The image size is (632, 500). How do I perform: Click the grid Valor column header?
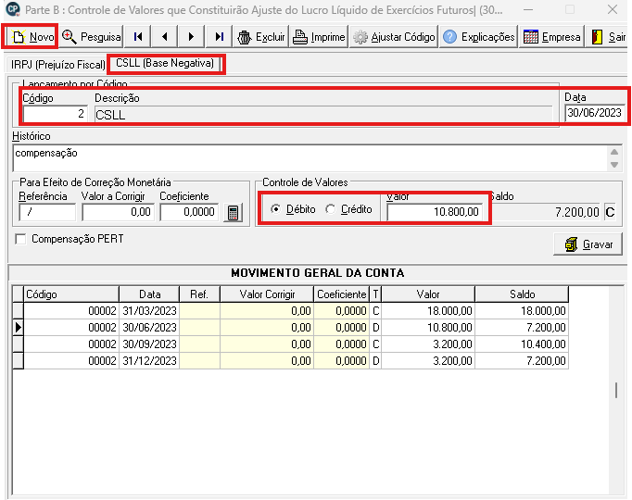coord(428,294)
